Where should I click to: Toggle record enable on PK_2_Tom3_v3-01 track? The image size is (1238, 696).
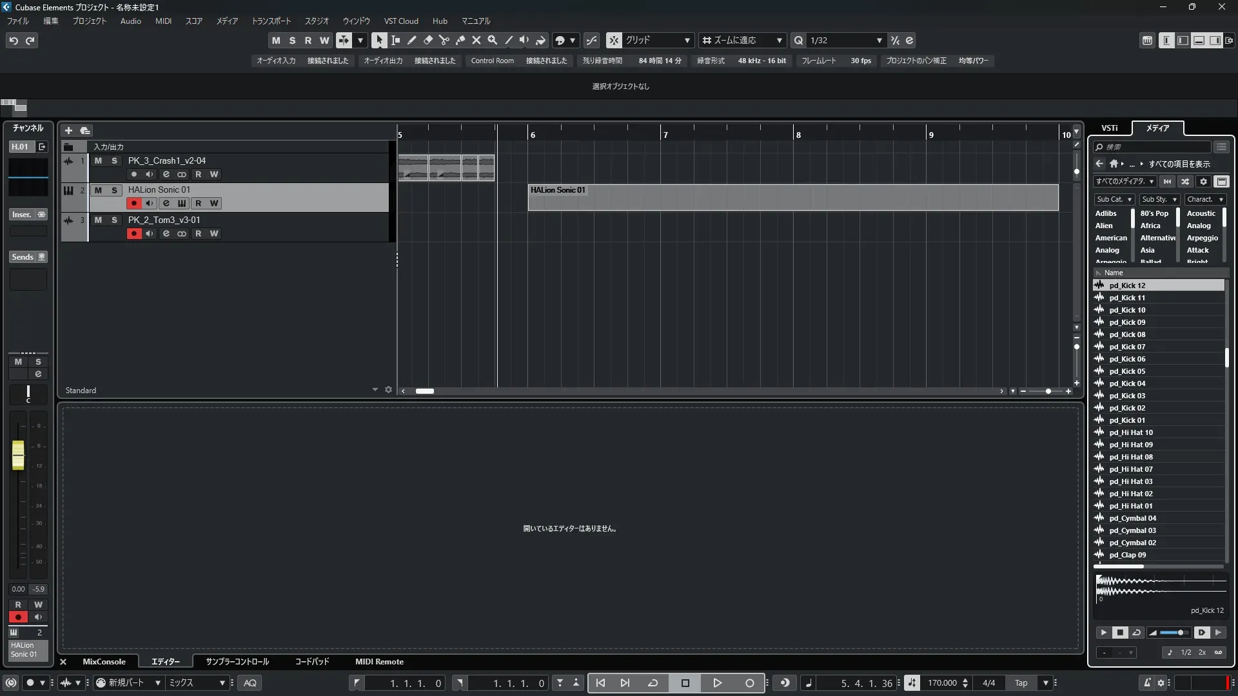[x=133, y=233]
